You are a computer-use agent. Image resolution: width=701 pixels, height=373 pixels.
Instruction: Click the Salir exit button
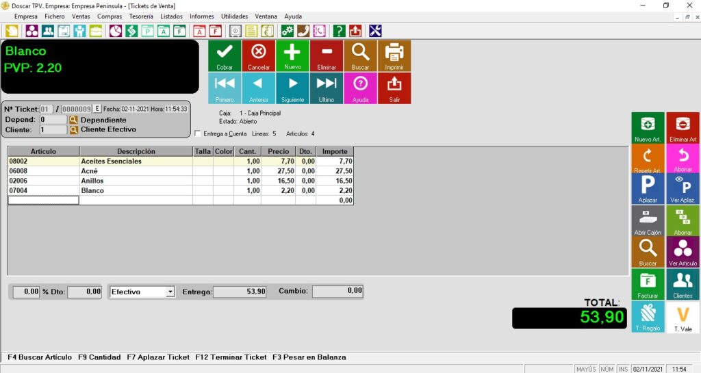click(394, 88)
